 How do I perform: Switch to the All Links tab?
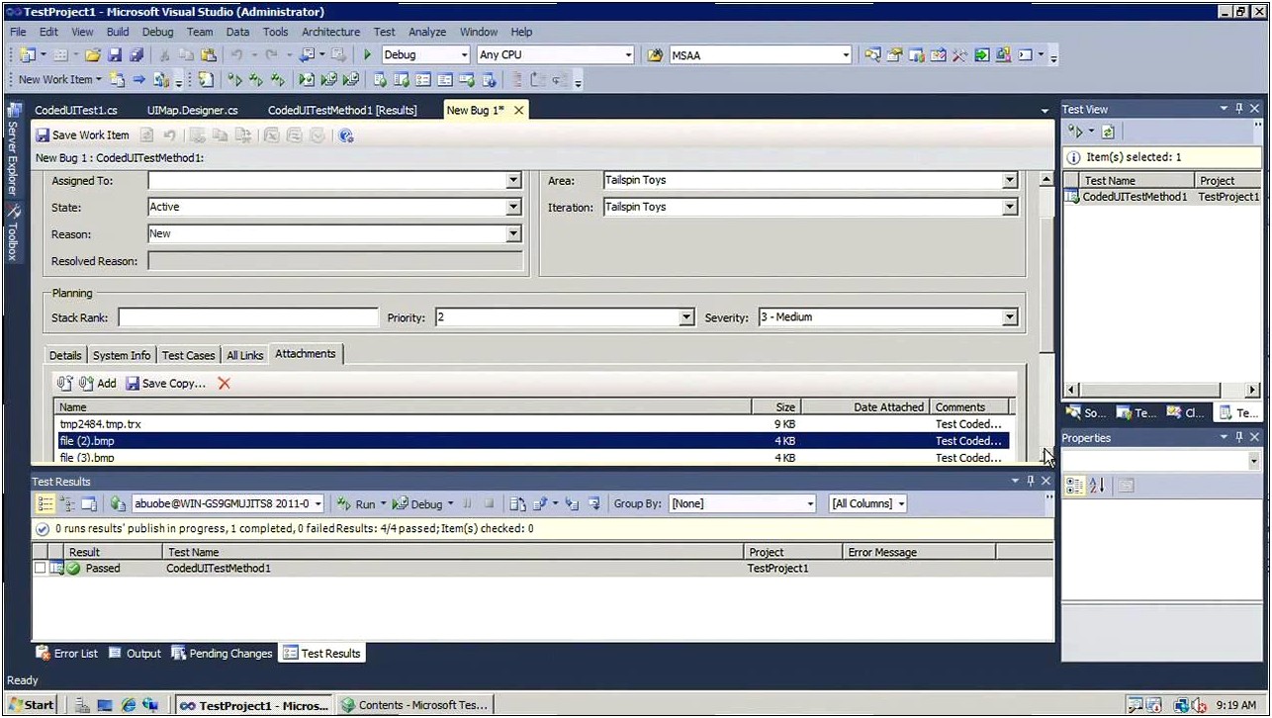[245, 355]
